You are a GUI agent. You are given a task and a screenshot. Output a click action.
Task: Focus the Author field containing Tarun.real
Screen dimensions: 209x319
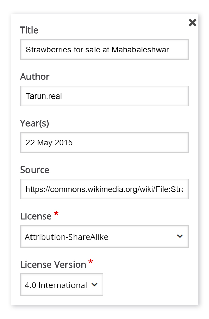pyautogui.click(x=104, y=96)
